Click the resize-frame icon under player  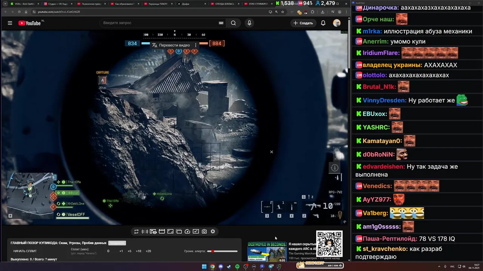pyautogui.click(x=170, y=231)
